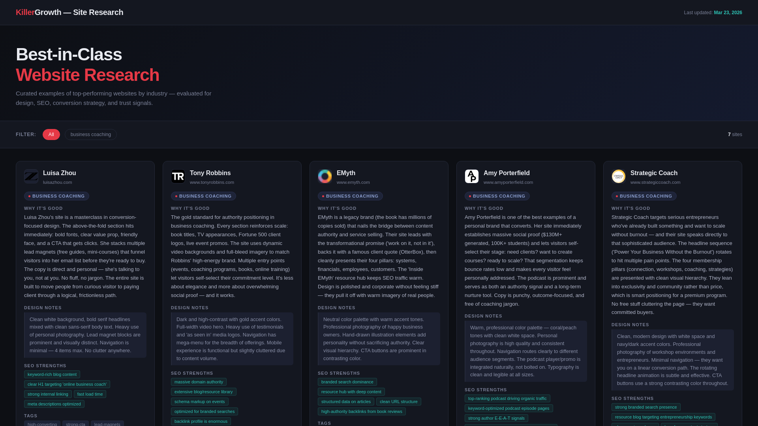Click 'resource hub with deep content' tag

351,392
